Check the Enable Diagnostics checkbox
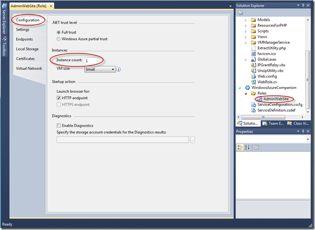315x230 pixels. point(59,125)
